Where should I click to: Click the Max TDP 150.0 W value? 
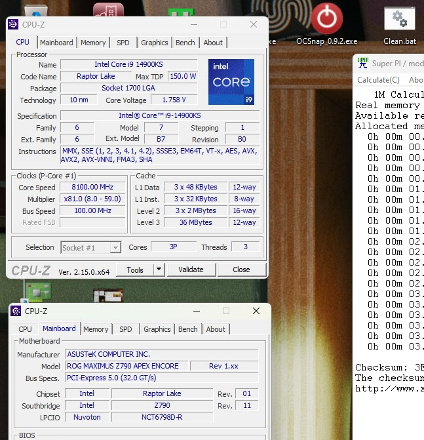183,76
